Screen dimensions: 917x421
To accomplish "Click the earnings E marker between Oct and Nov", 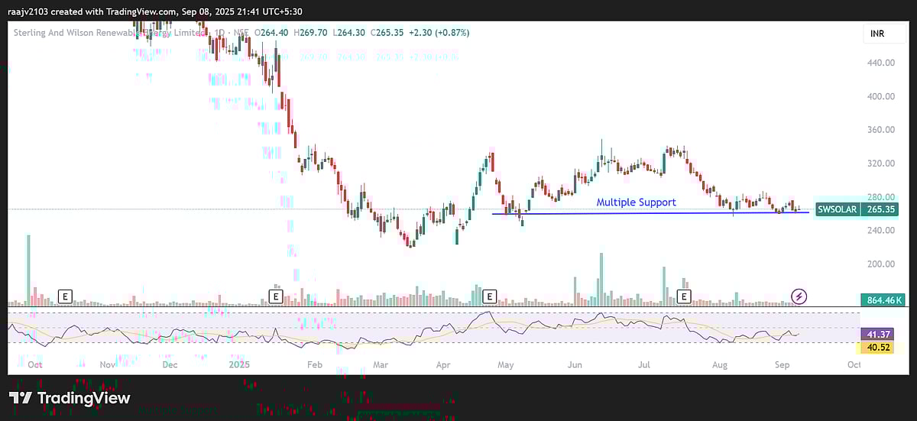I will click(x=65, y=296).
